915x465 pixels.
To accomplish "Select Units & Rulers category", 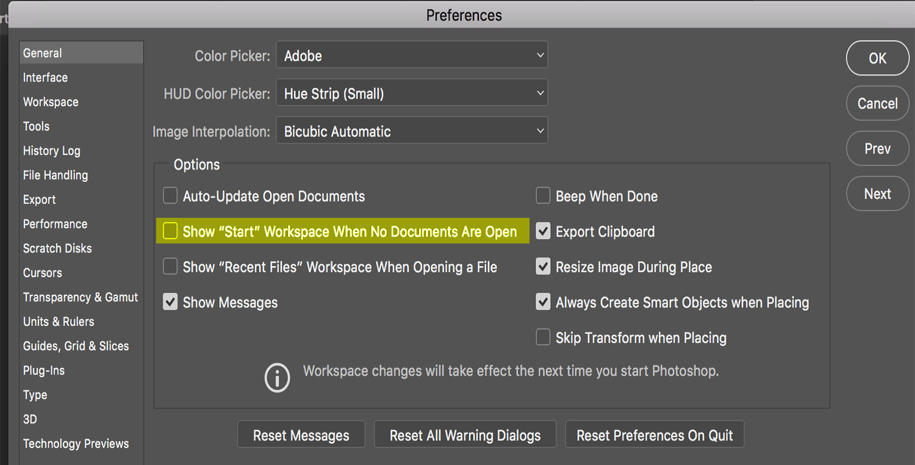I will [x=59, y=322].
